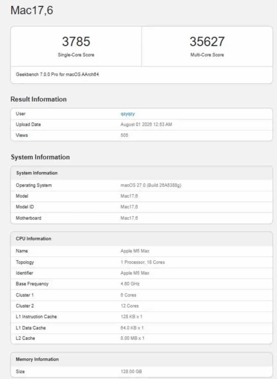277x379 pixels.
Task: Select the 6 Cores value for Cluster 1
Action: point(129,295)
